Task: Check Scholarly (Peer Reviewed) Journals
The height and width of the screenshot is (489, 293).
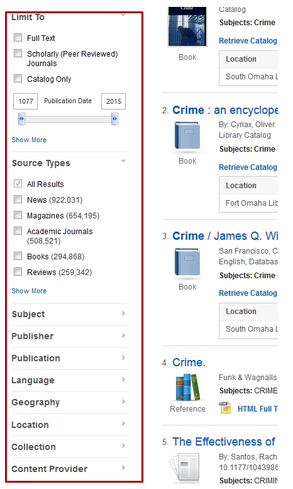Action: [x=18, y=53]
